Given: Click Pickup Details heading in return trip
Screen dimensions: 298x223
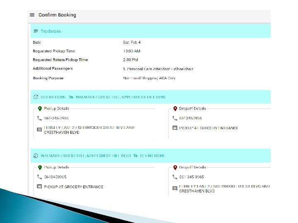Looking at the screenshot, I should [56, 167].
